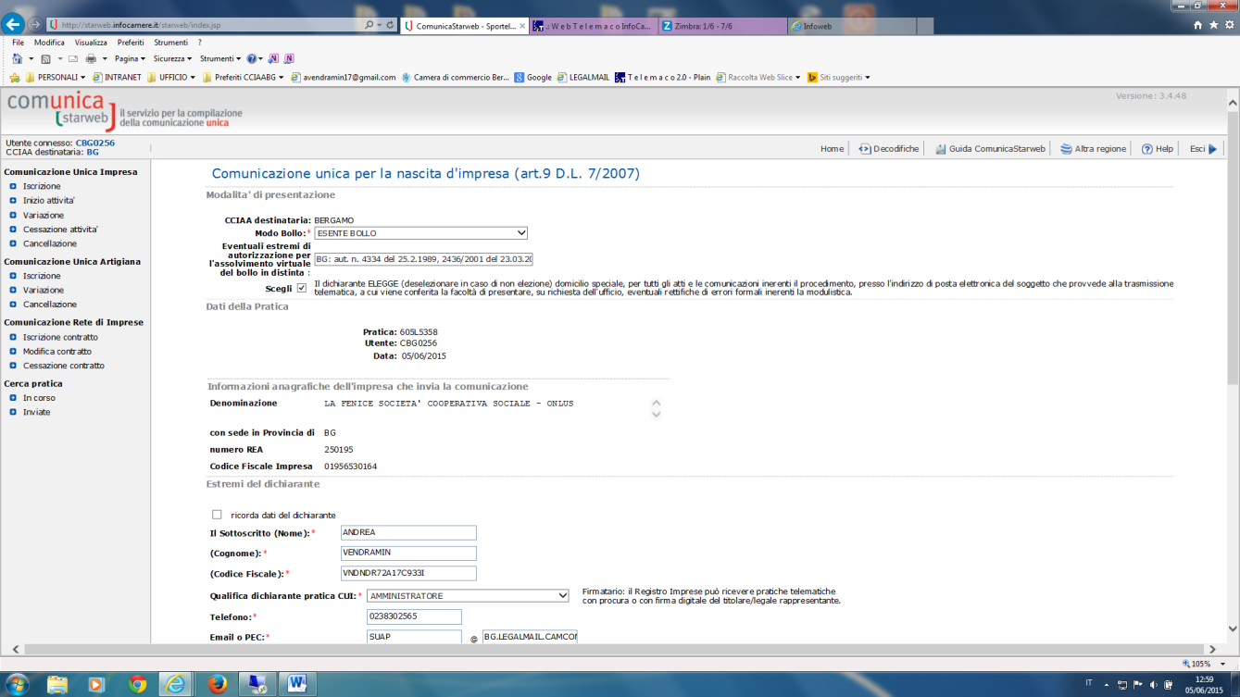This screenshot has width=1240, height=697.
Task: Click the Denominazione scroll down arrow
Action: coord(657,415)
